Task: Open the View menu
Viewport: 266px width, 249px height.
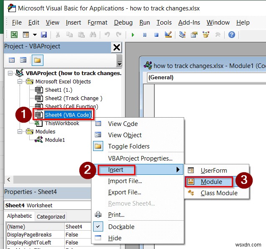Action: tap(53, 23)
